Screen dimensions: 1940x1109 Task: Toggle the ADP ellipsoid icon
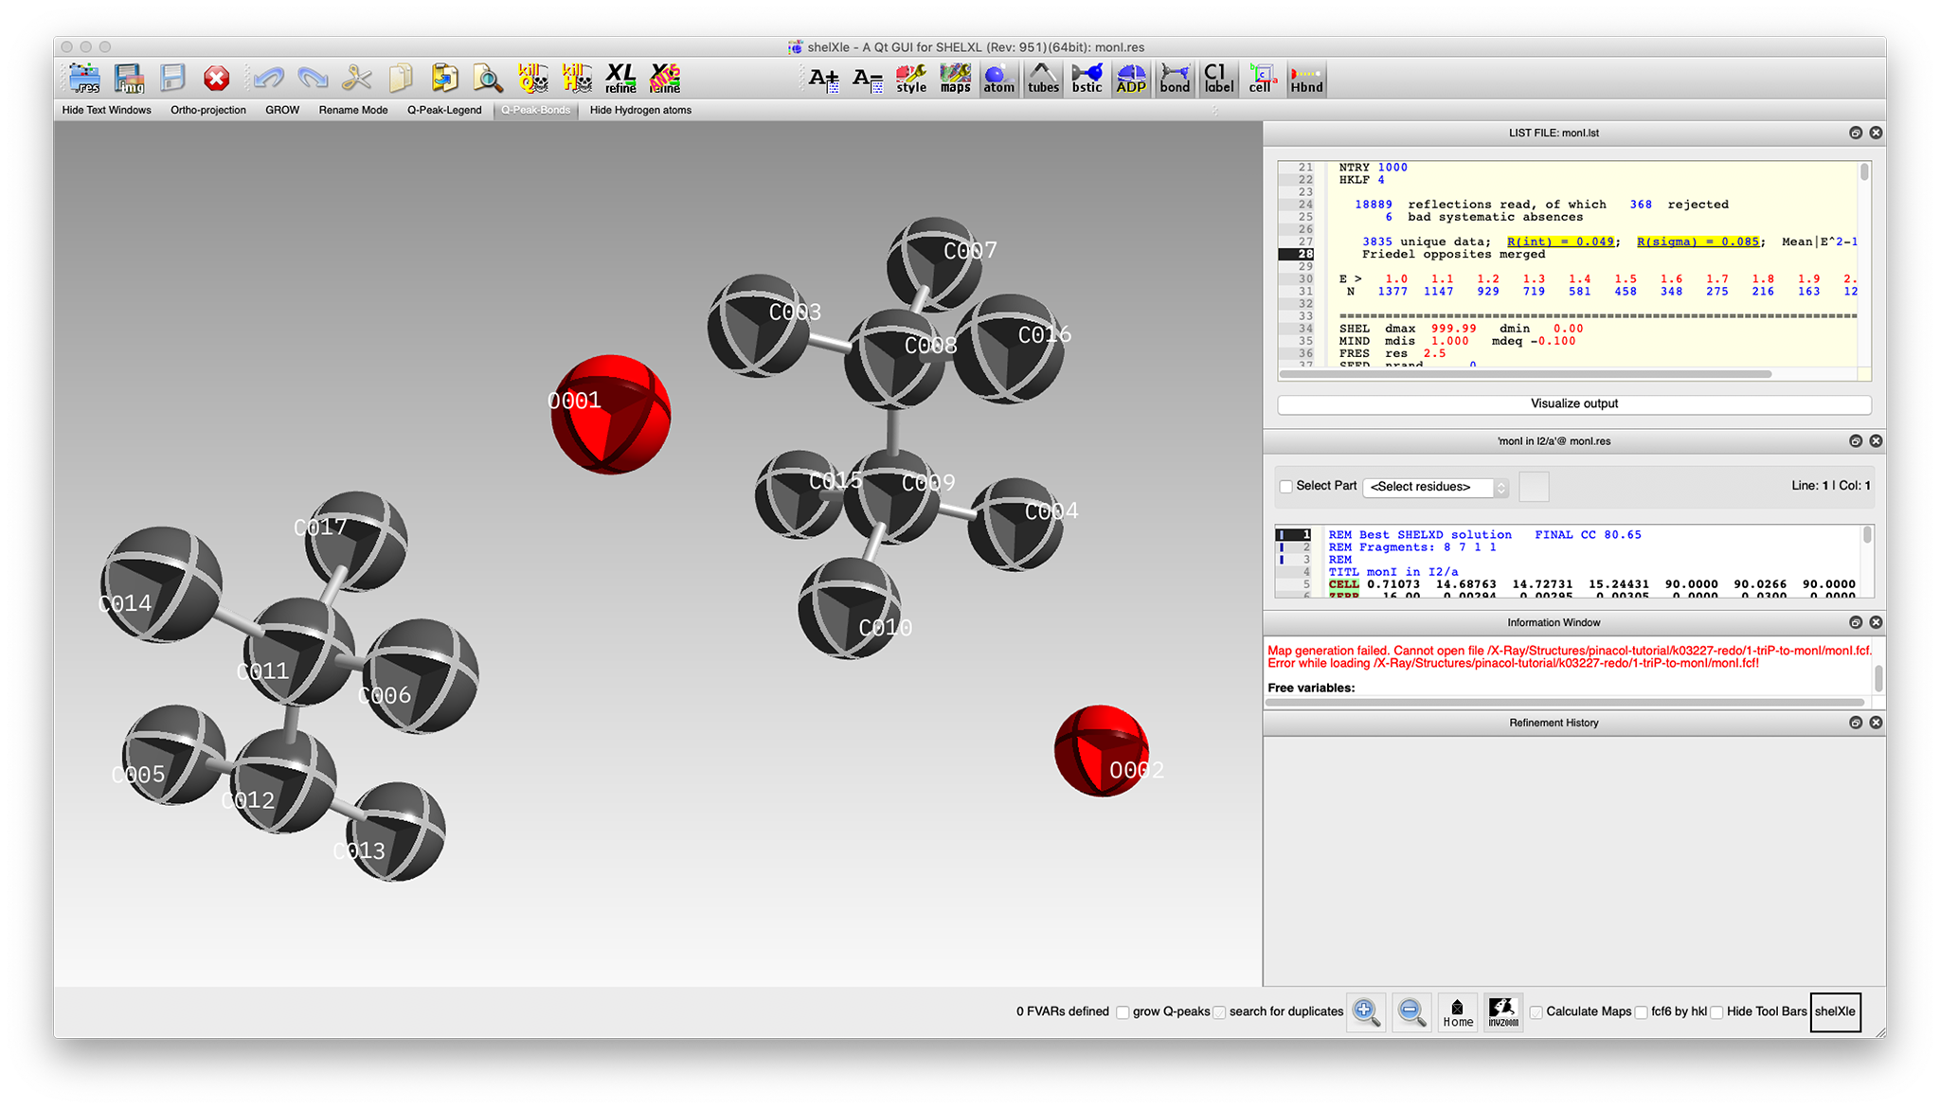pos(1131,80)
